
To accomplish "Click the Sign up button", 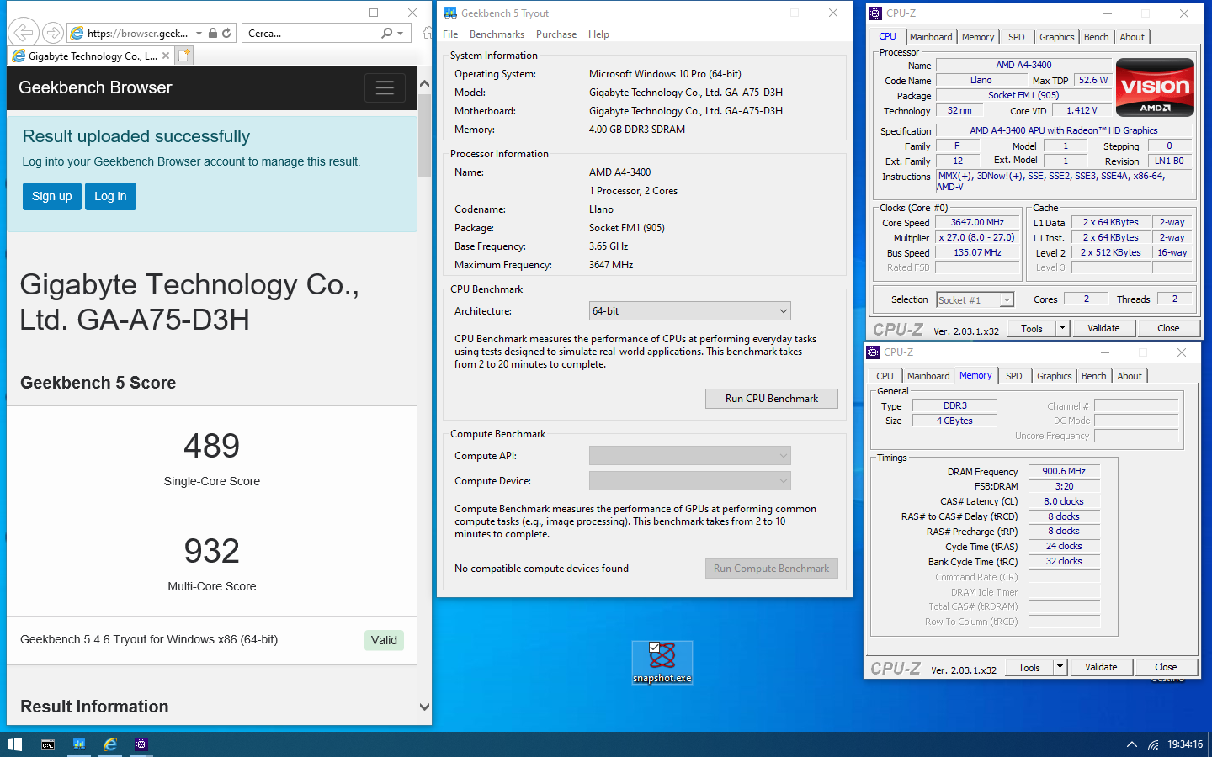I will coord(52,196).
